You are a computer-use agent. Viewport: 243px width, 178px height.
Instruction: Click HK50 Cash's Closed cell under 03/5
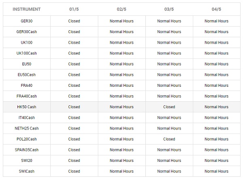(169, 107)
